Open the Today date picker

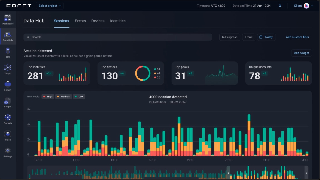pyautogui.click(x=266, y=37)
